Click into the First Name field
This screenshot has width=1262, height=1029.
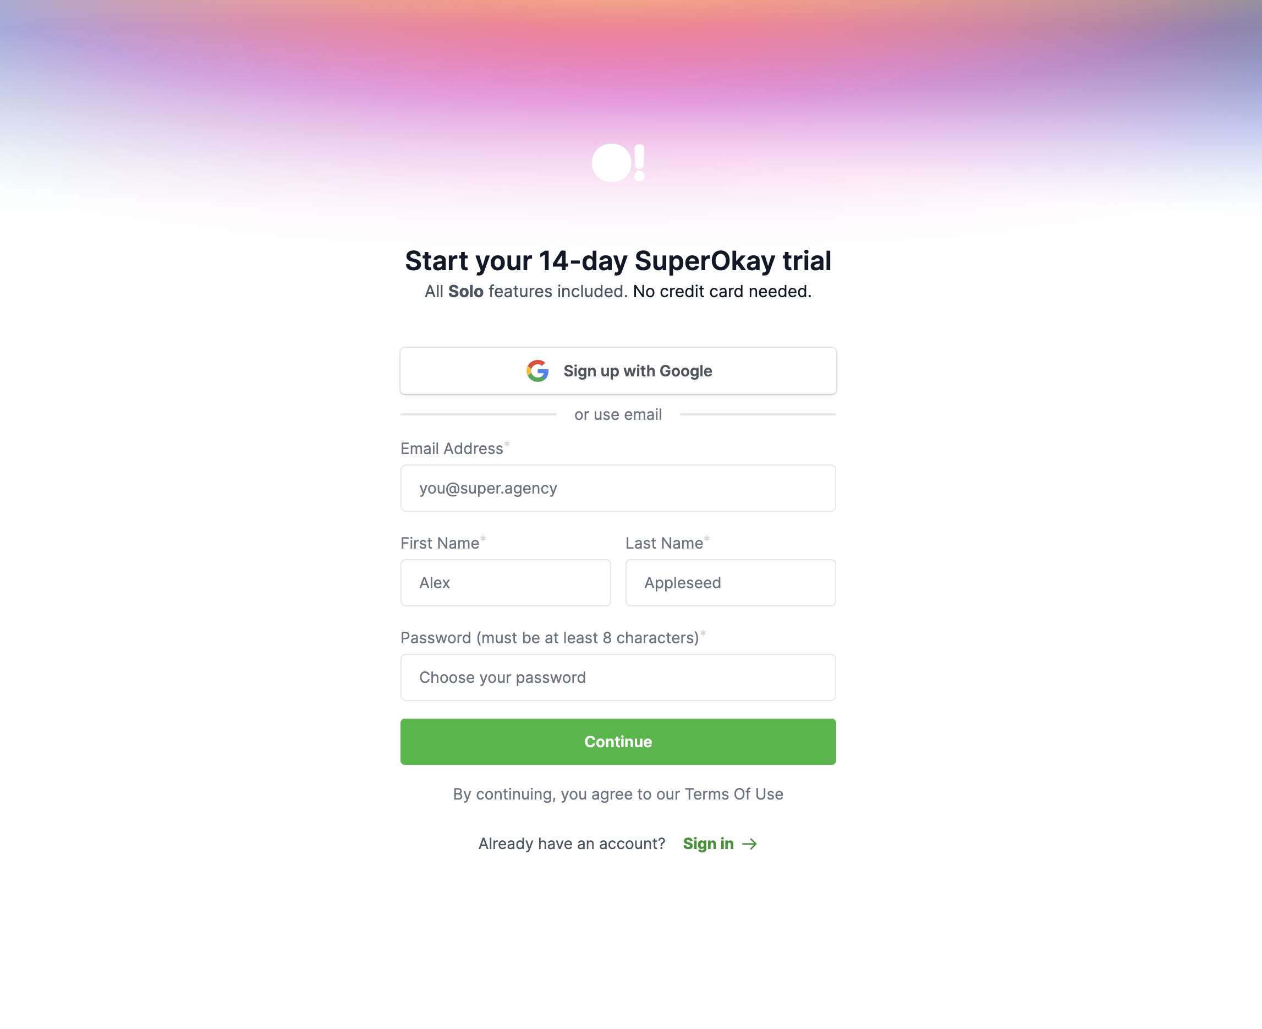coord(506,583)
